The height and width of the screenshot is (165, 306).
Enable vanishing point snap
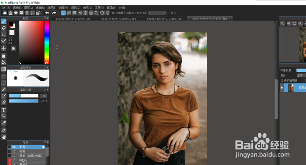(x=80, y=13)
